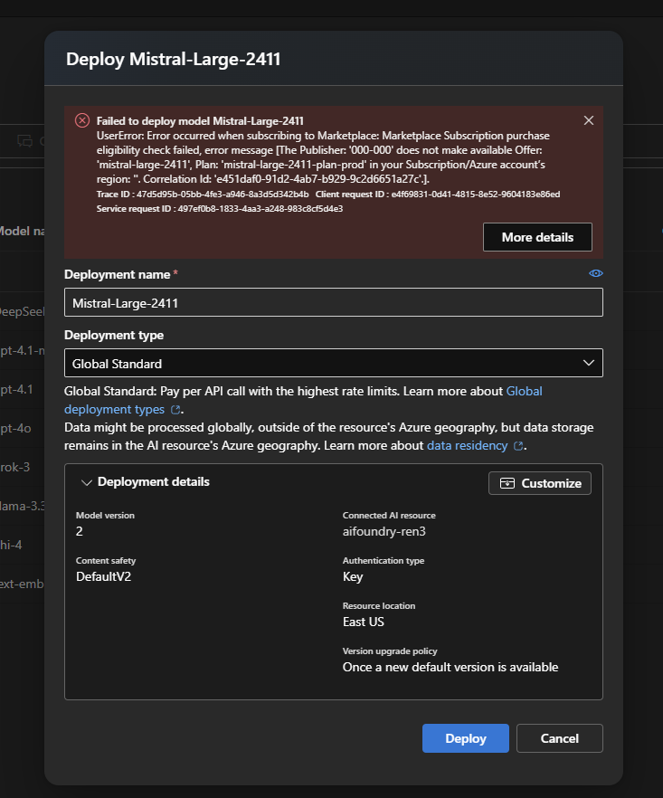This screenshot has height=798, width=663.
Task: Click the Customize button
Action: click(540, 483)
